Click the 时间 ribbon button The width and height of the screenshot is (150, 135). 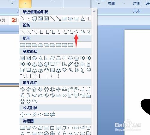pyautogui.click(x=136, y=4)
